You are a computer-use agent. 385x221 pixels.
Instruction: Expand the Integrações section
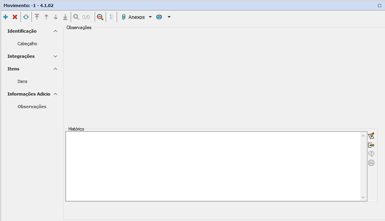coord(55,56)
